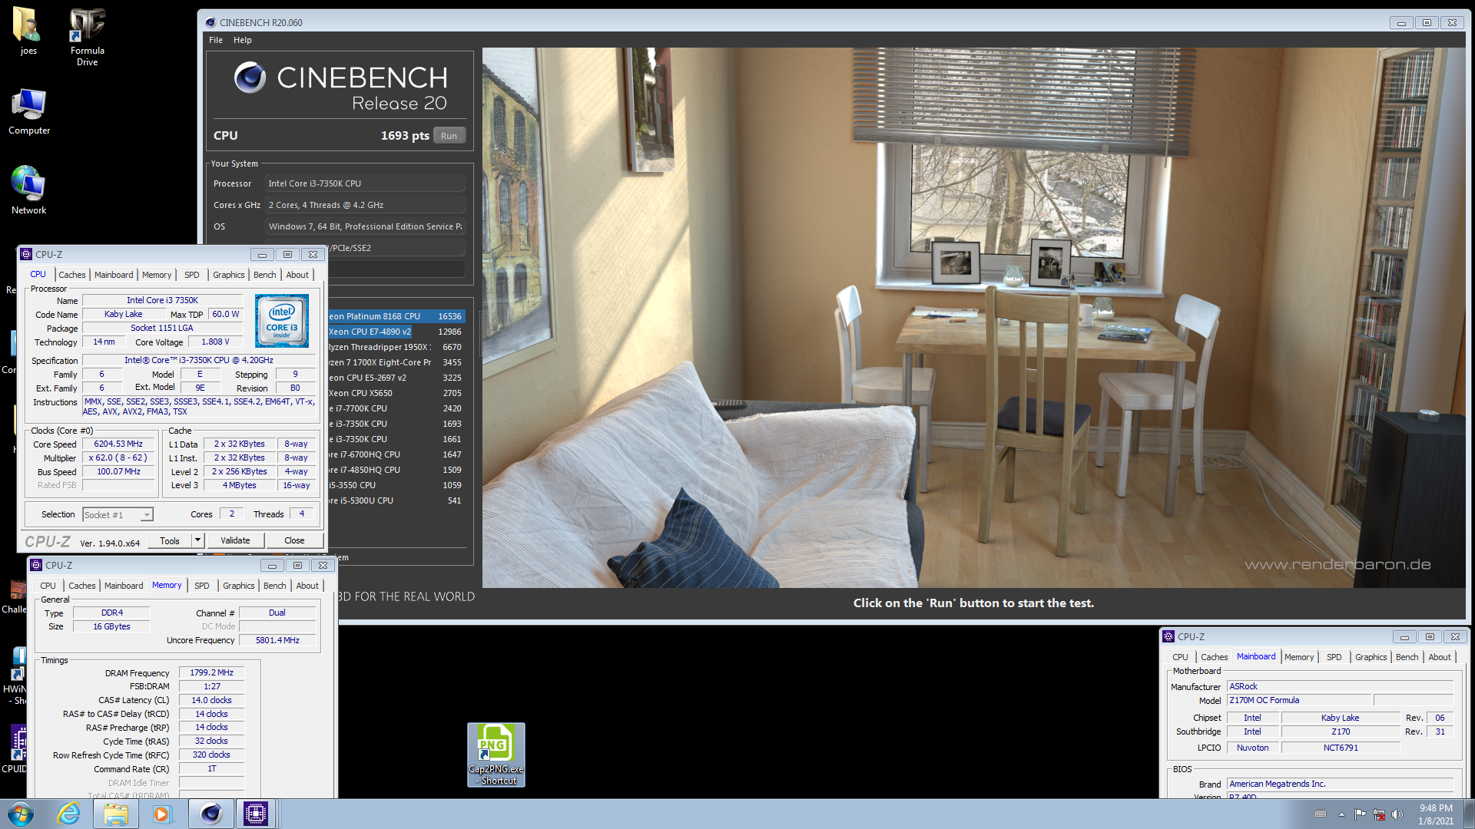Image resolution: width=1475 pixels, height=829 pixels.
Task: Click the Close button in CPU-Z
Action: (294, 540)
